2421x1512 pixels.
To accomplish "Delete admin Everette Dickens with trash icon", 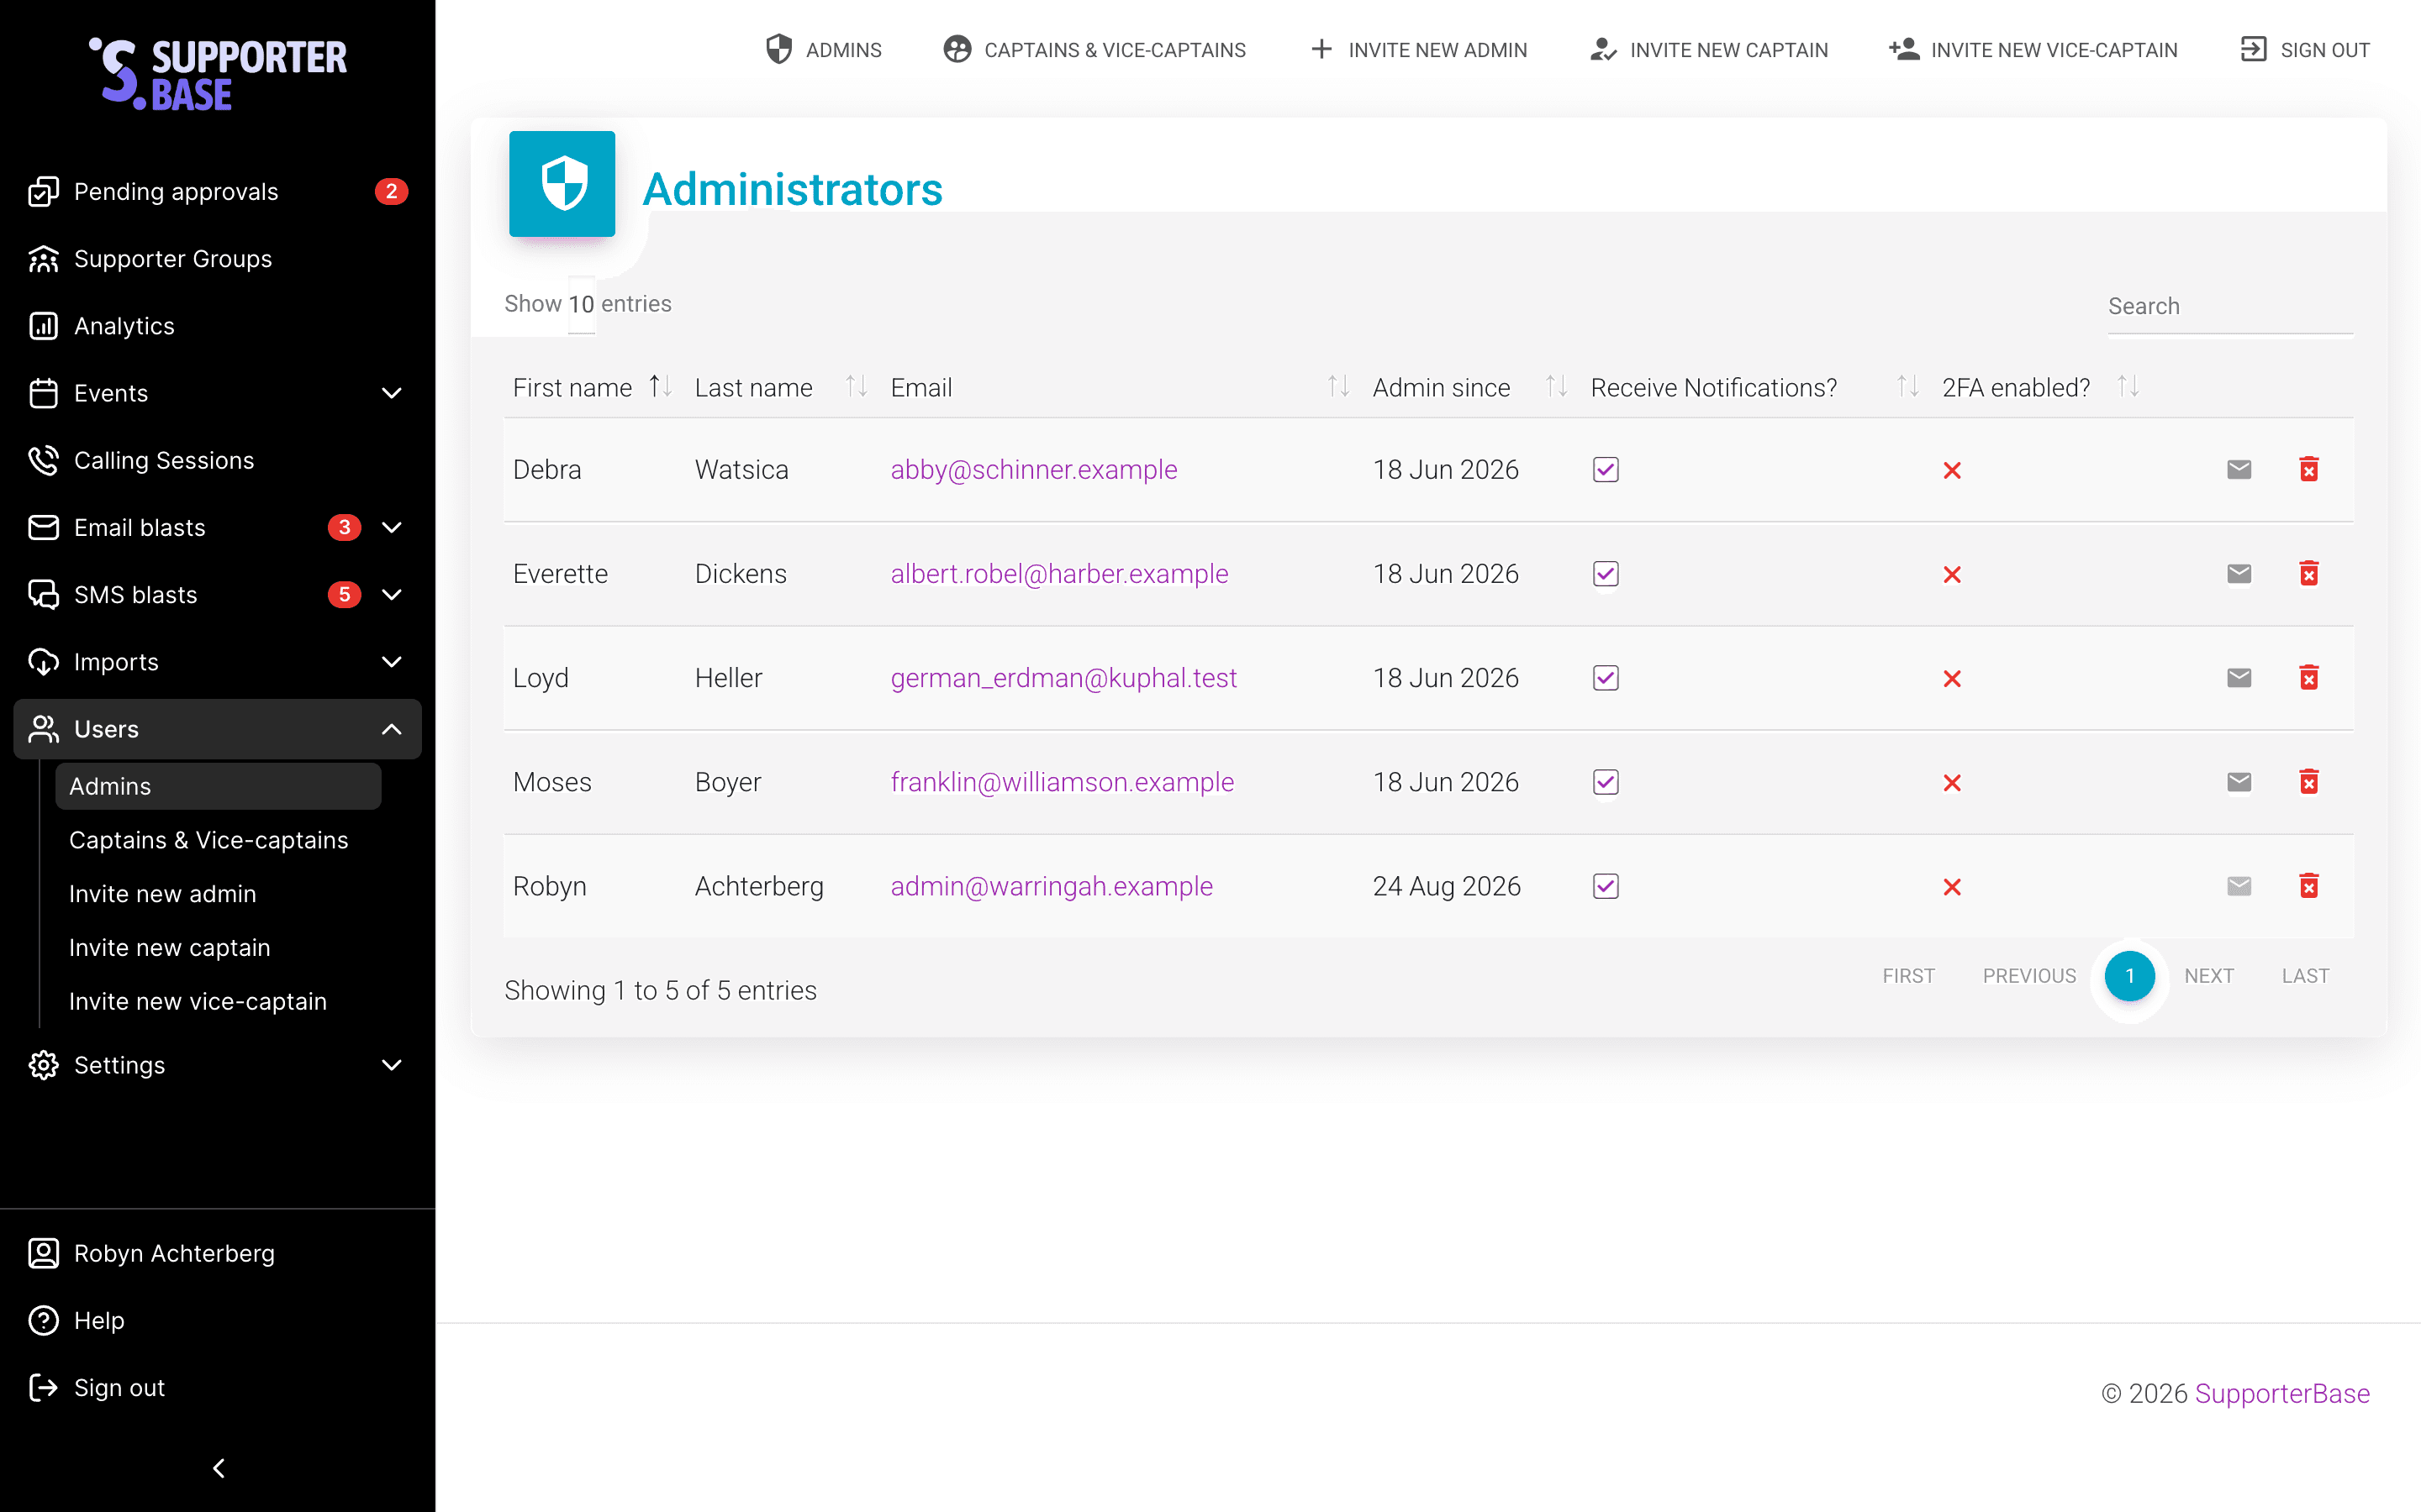I will [x=2309, y=573].
